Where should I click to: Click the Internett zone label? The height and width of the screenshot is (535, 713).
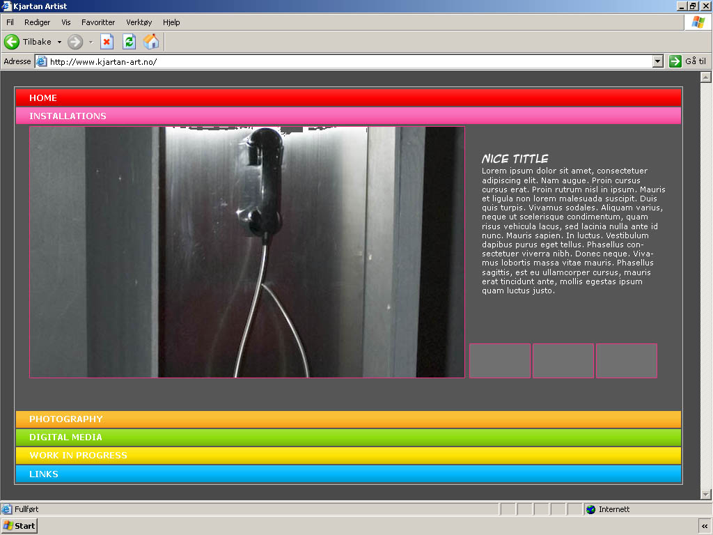click(x=614, y=509)
